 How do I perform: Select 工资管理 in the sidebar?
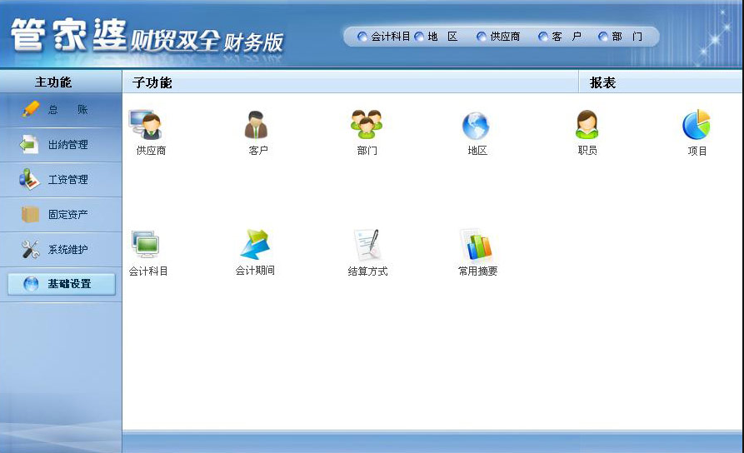(61, 180)
